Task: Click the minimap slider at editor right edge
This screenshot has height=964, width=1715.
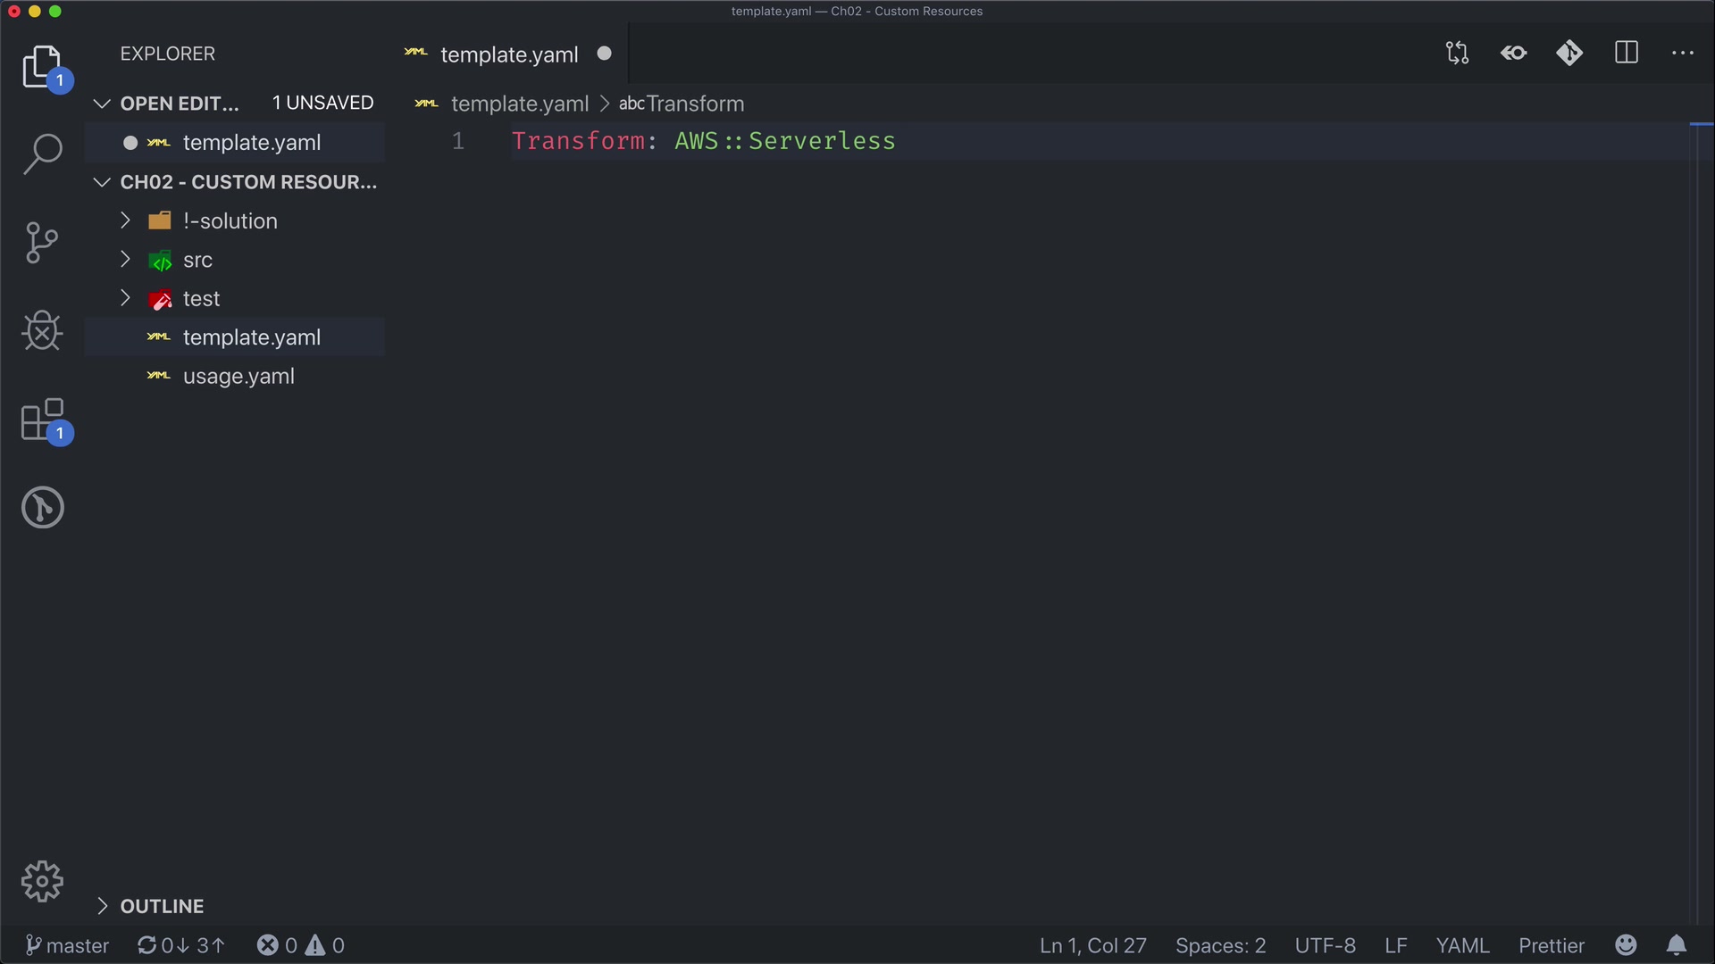Action: [1702, 125]
